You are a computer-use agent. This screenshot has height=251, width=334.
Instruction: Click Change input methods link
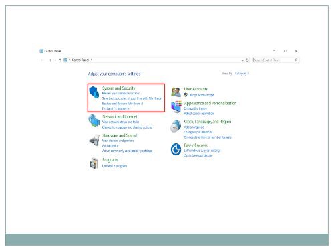click(x=198, y=132)
